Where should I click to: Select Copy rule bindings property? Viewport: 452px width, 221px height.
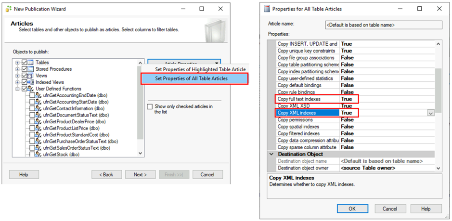tap(356, 92)
